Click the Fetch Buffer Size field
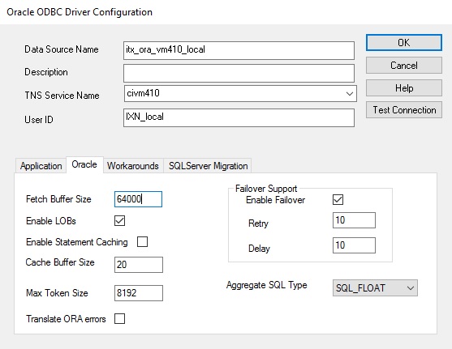 point(139,199)
